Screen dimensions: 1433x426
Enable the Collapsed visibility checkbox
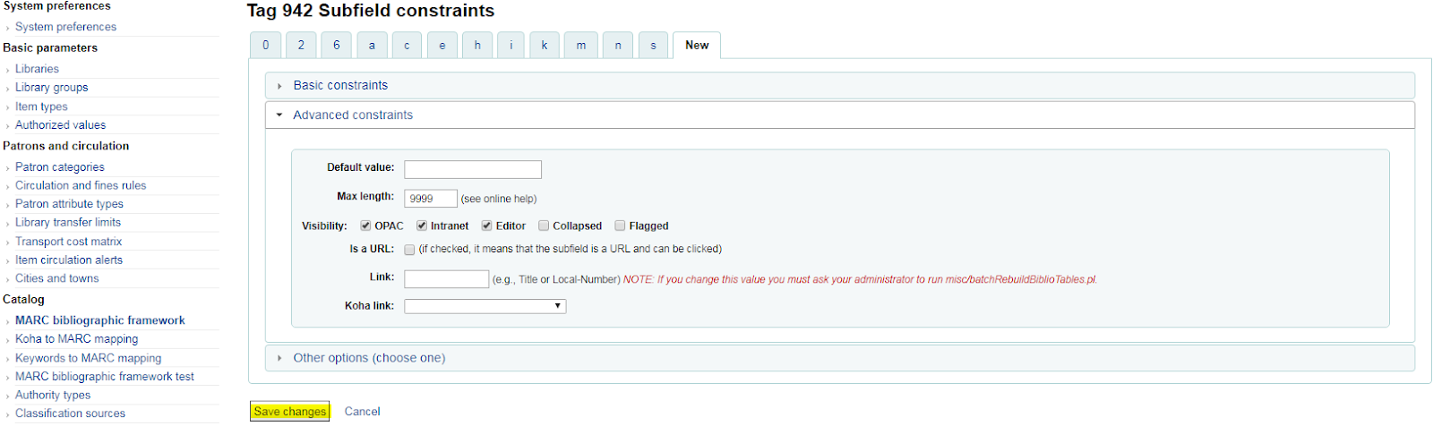(543, 226)
